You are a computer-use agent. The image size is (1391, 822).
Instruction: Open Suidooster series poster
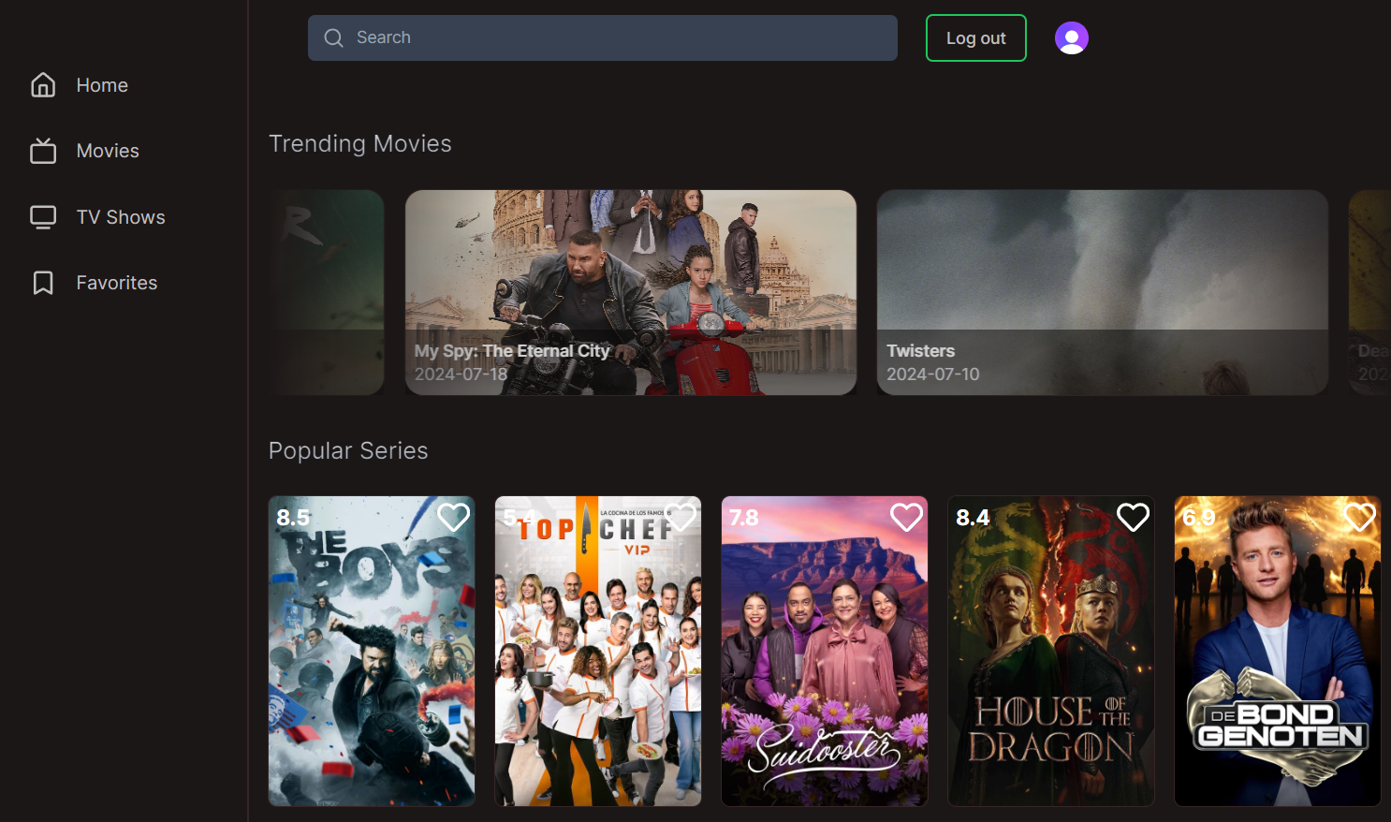825,651
